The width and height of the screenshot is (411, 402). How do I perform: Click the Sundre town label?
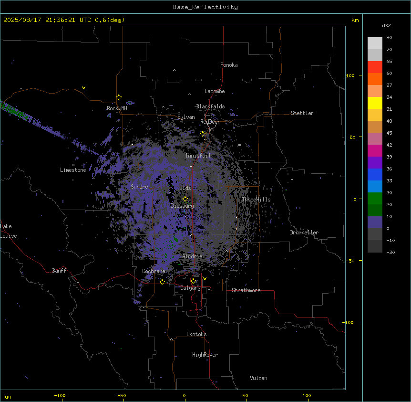click(x=139, y=187)
